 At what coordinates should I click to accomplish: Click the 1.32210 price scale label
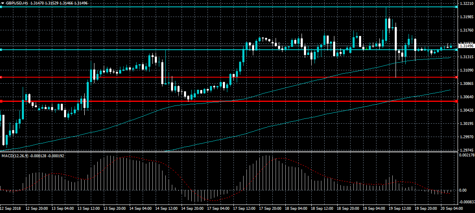pyautogui.click(x=466, y=4)
